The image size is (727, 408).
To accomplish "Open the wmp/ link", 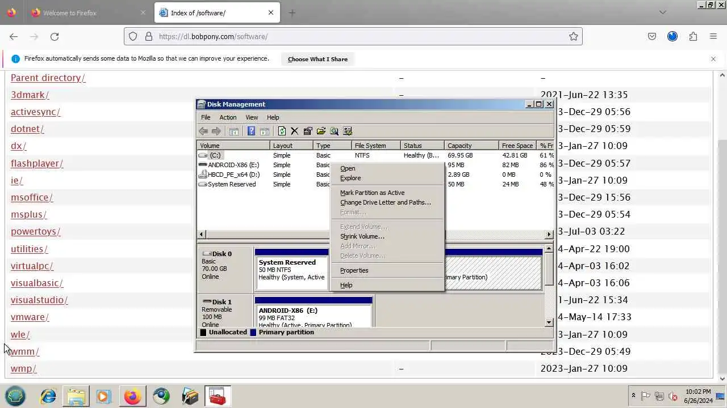I will 23,368.
